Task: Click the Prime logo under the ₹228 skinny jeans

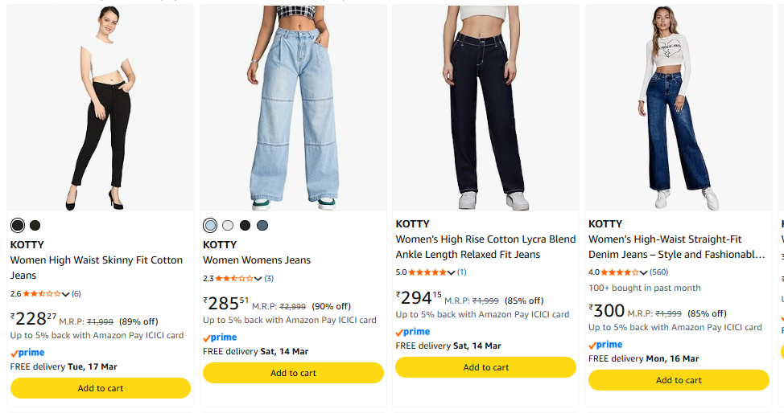Action: [x=27, y=353]
